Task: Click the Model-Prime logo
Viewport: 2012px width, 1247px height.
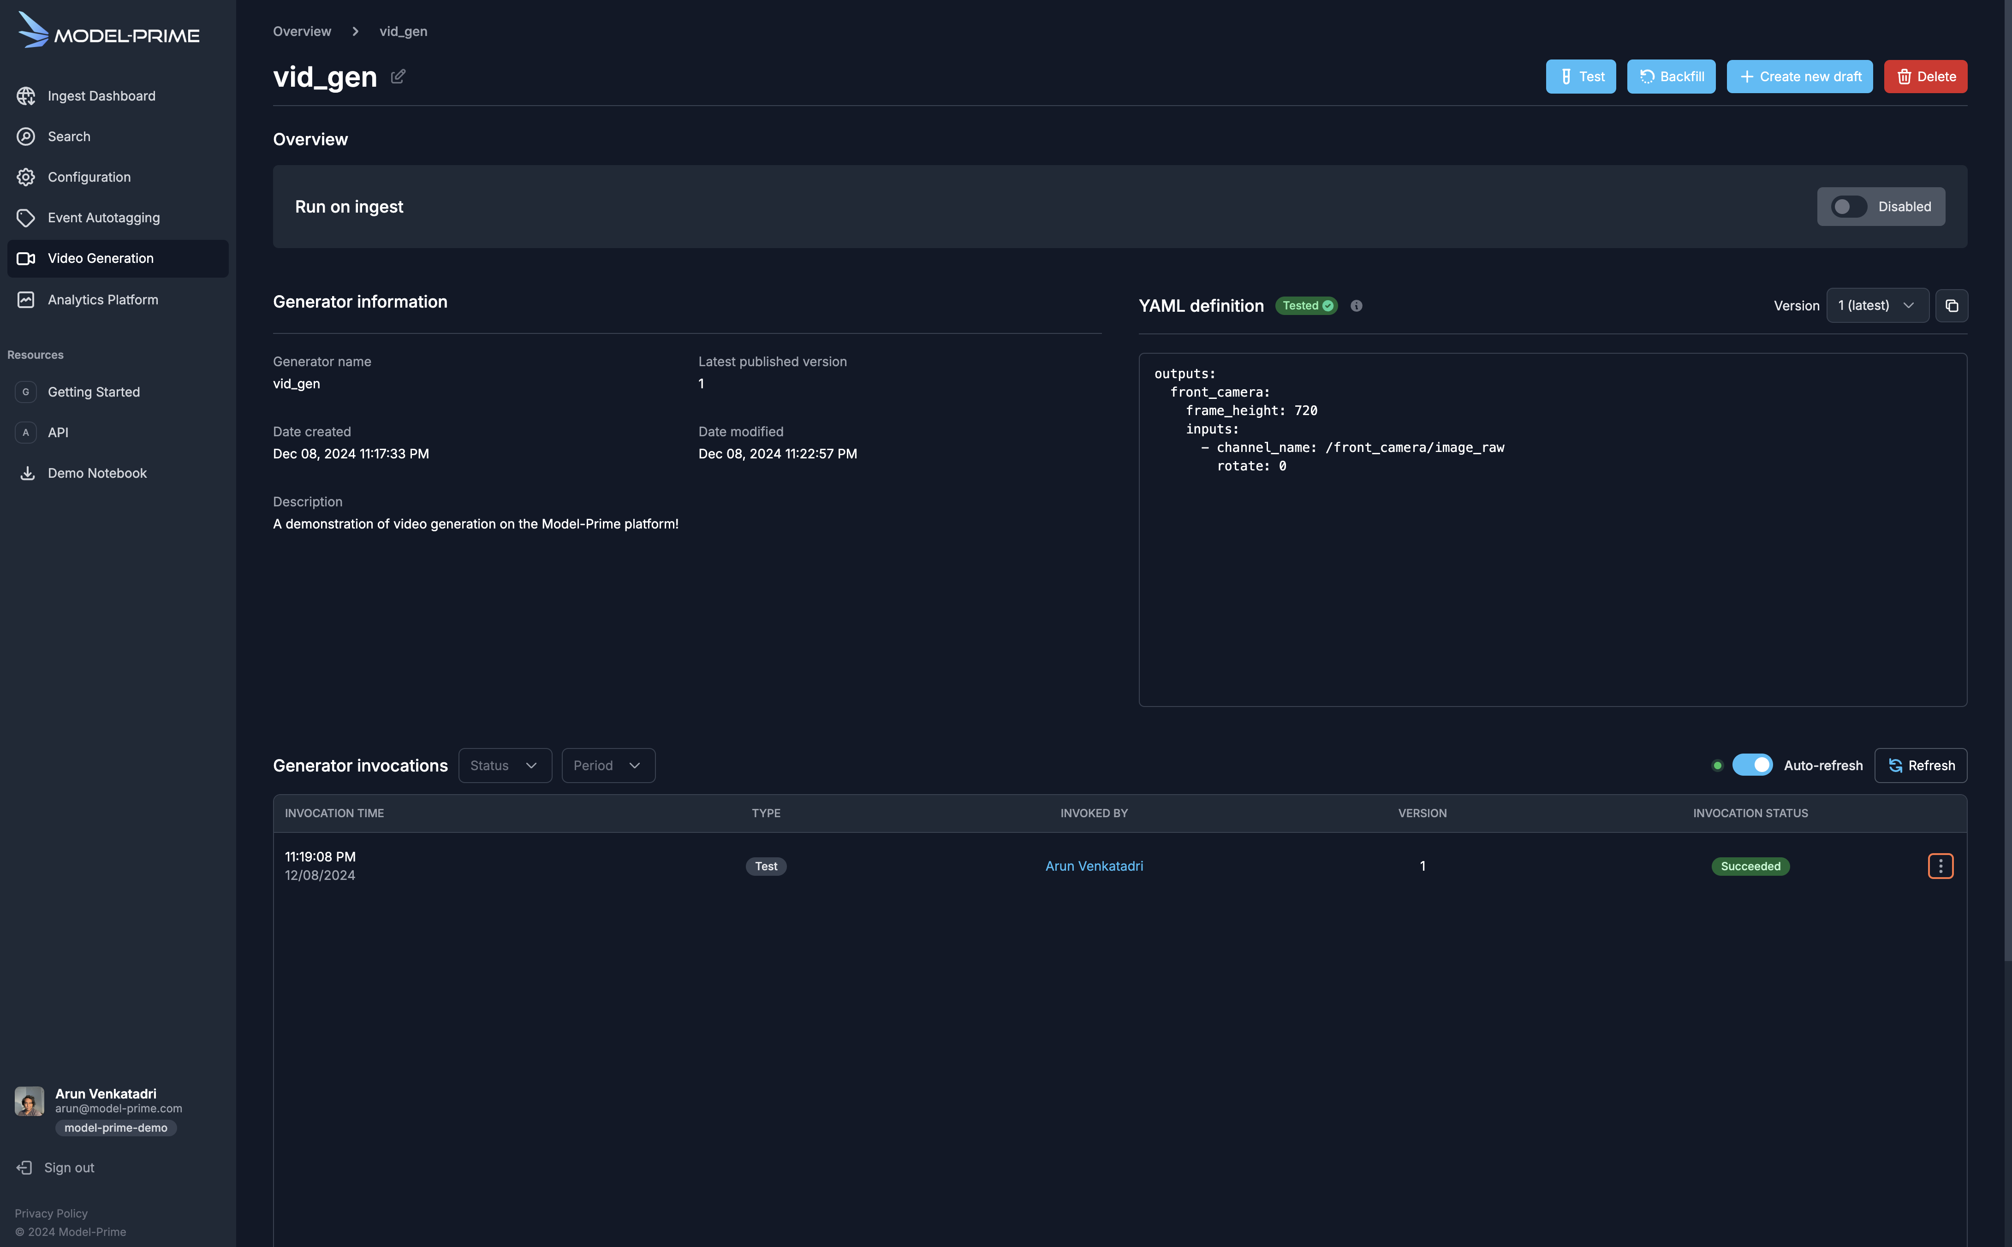Action: click(108, 30)
